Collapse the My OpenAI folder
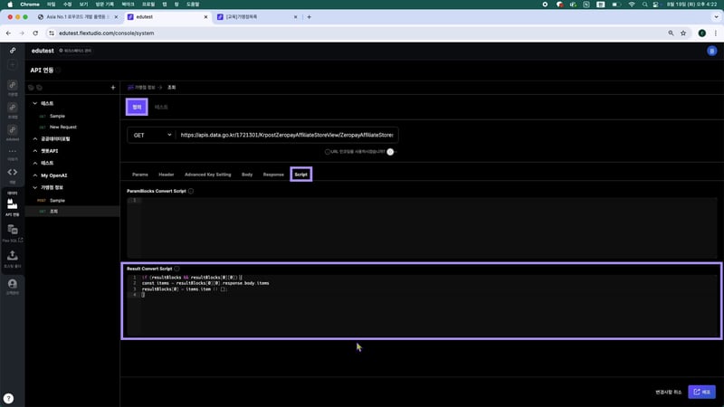The image size is (724, 407). [35, 175]
